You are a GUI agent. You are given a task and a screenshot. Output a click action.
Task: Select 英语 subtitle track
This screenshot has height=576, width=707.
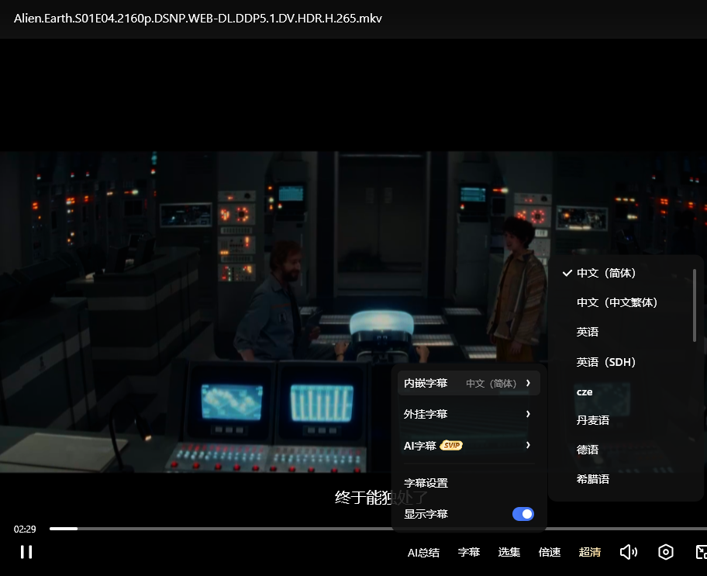[x=588, y=332]
